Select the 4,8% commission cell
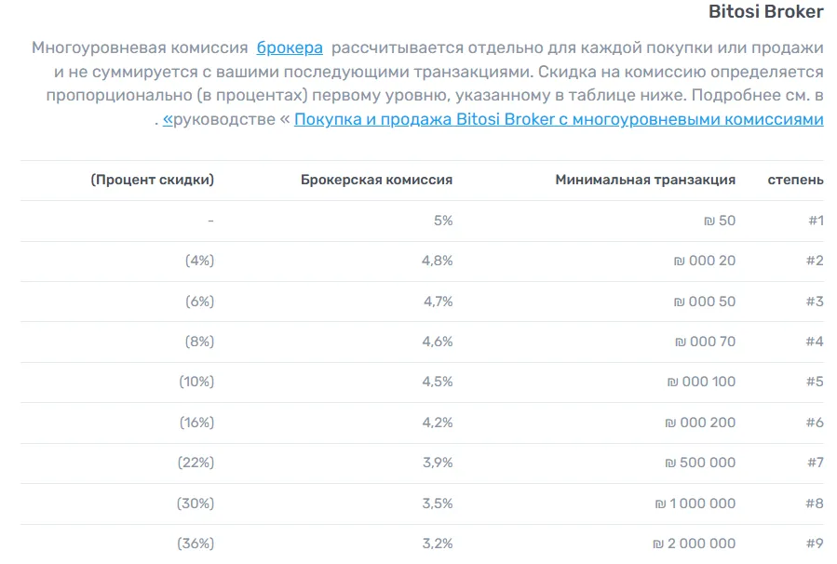The height and width of the screenshot is (564, 837). pos(438,261)
